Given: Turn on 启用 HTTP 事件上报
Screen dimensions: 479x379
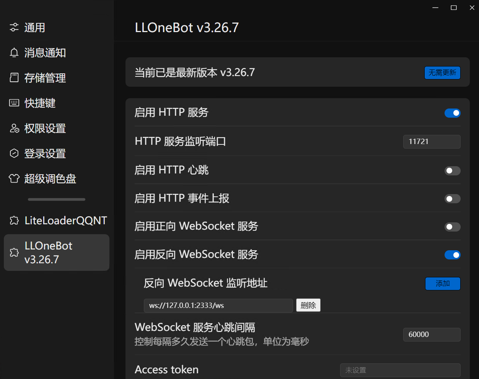Looking at the screenshot, I should point(452,199).
